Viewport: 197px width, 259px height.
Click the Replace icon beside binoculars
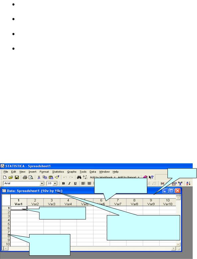click(85, 177)
